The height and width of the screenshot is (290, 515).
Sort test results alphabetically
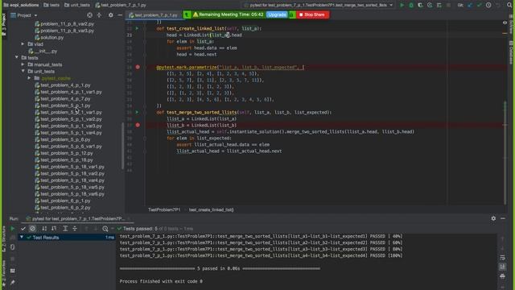tap(44, 229)
